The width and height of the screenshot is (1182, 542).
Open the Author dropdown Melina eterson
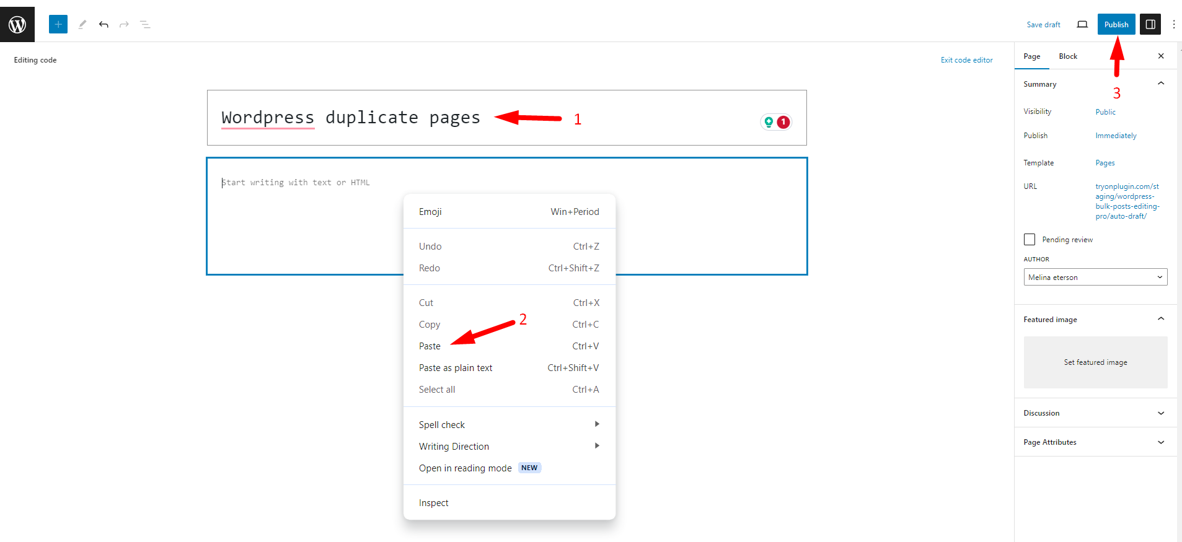1095,277
